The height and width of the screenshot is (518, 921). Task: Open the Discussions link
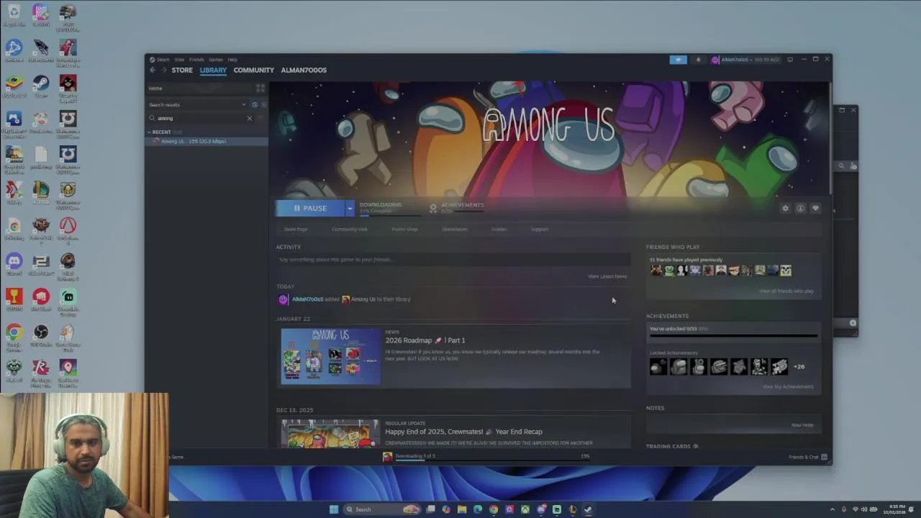tap(455, 230)
